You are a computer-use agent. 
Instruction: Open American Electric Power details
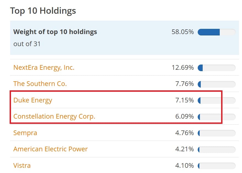coord(51,149)
